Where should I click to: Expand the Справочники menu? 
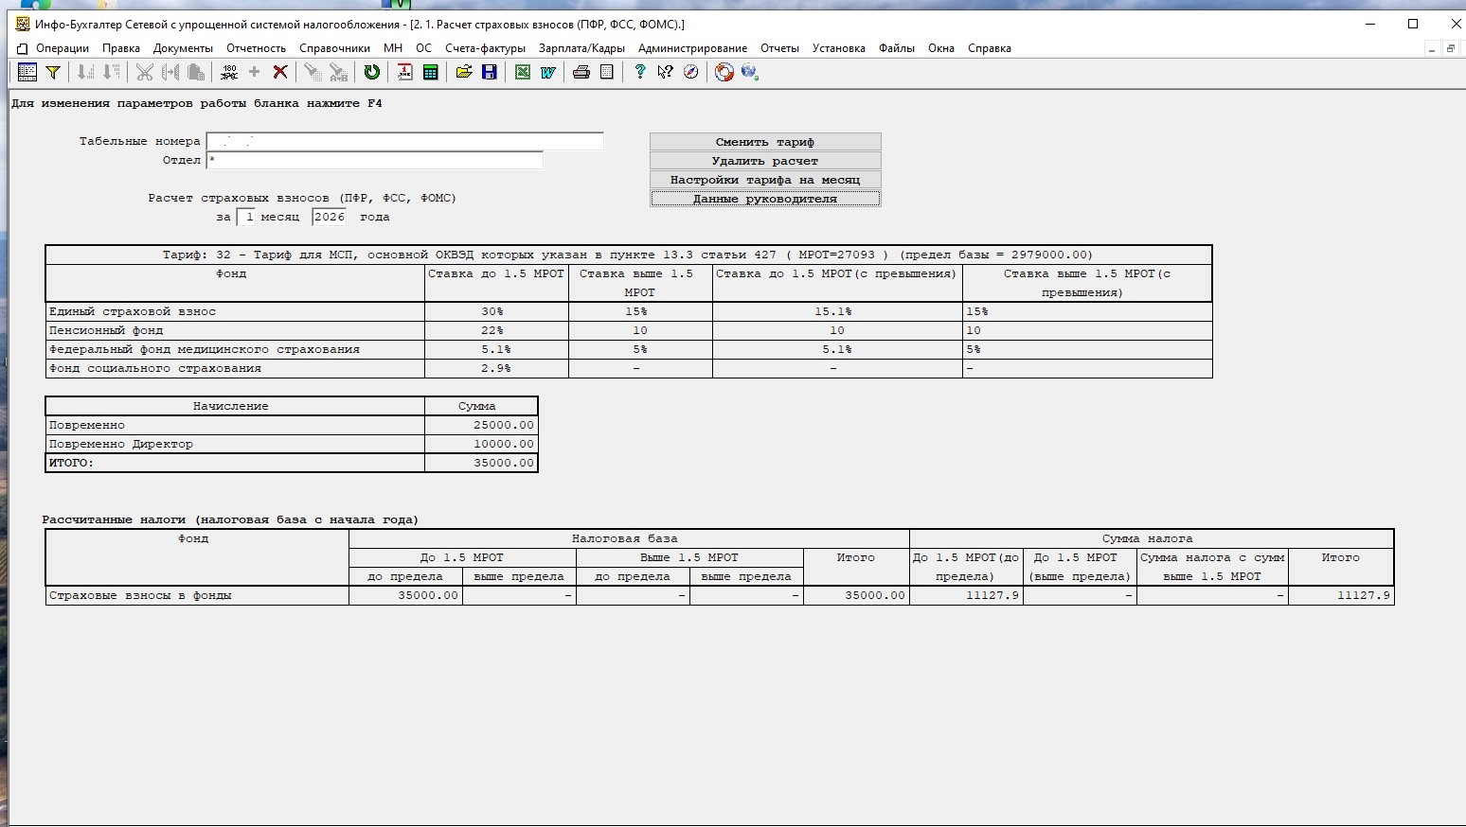(334, 48)
